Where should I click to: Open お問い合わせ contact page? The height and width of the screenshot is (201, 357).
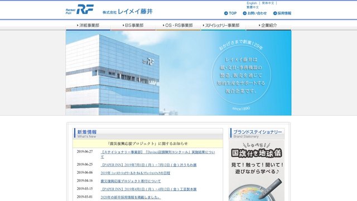pyautogui.click(x=257, y=13)
